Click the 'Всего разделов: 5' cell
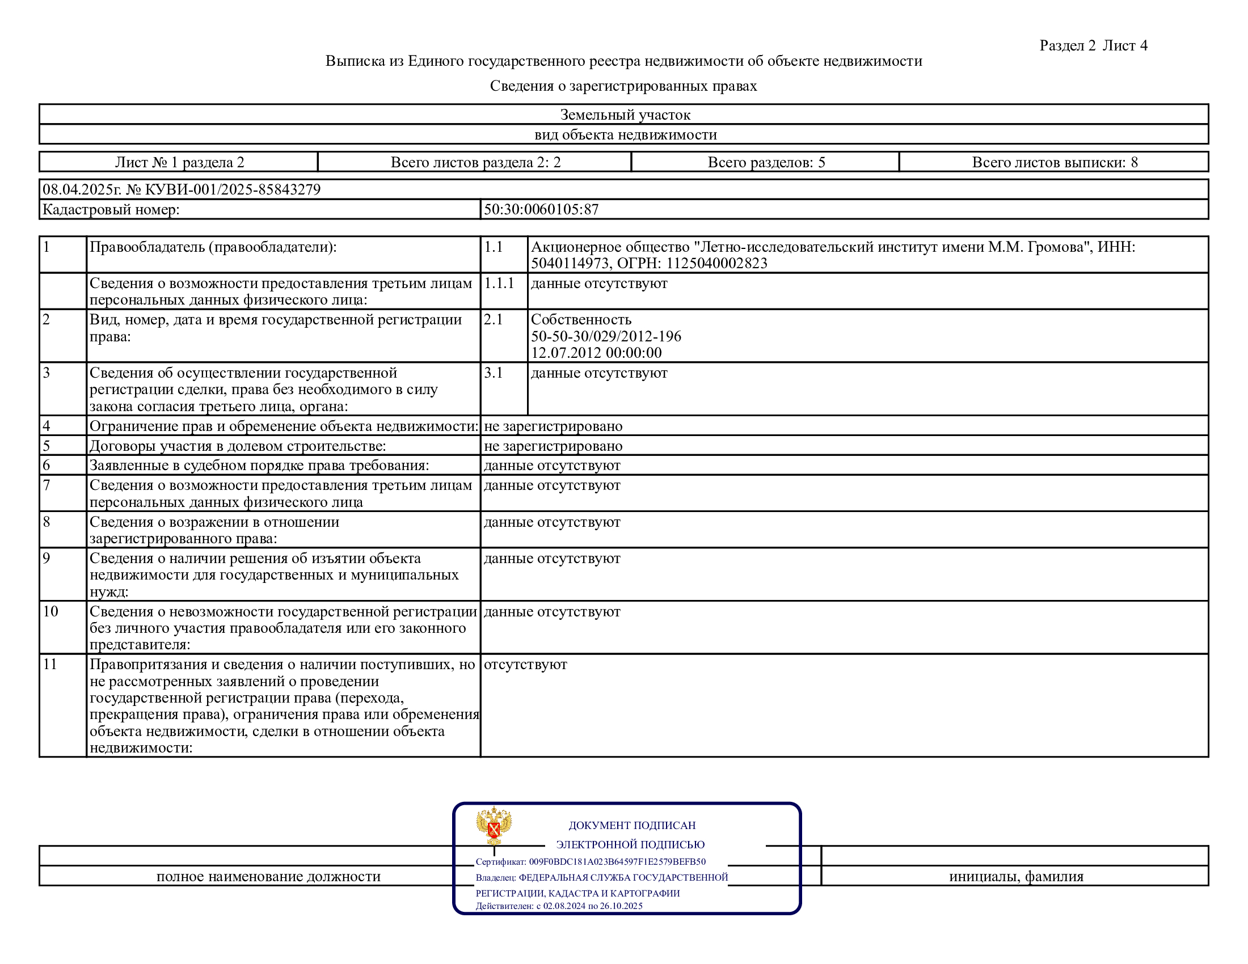Viewport: 1248px width, 964px height. point(766,162)
